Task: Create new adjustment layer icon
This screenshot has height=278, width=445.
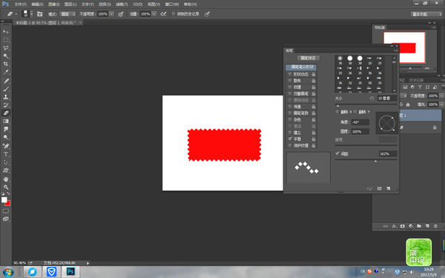Action: coord(411,226)
